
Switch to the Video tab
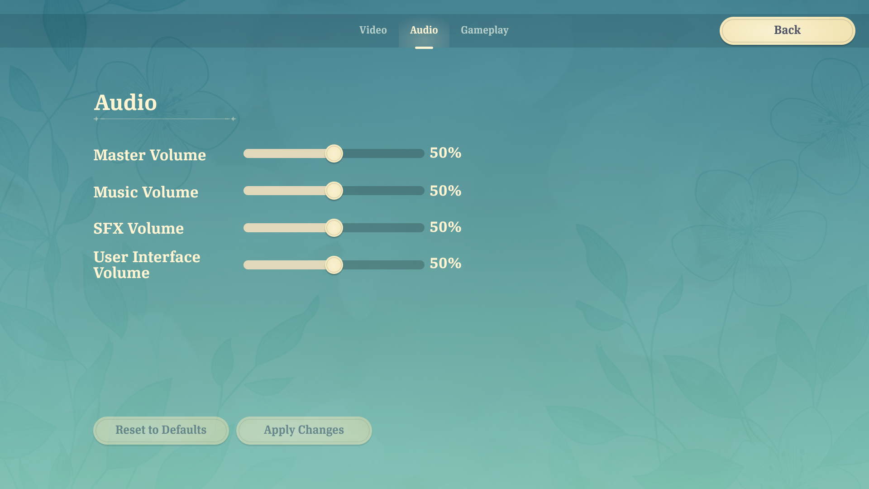pyautogui.click(x=373, y=30)
